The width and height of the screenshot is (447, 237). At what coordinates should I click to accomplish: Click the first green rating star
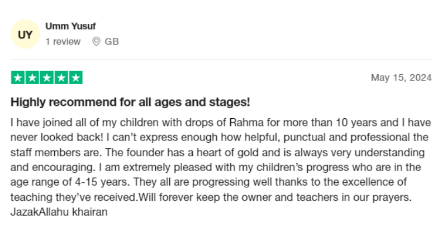pyautogui.click(x=18, y=78)
